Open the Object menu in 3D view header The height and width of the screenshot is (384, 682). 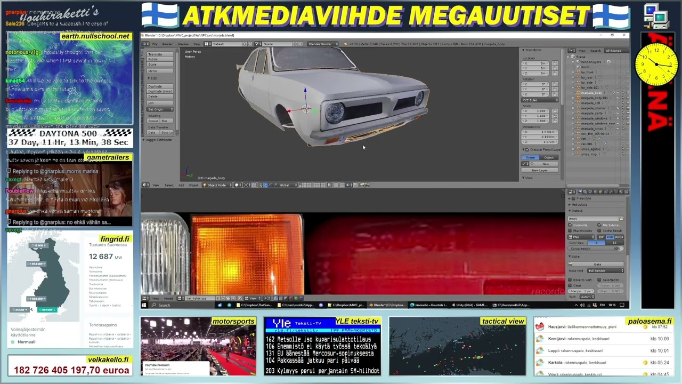(x=193, y=185)
